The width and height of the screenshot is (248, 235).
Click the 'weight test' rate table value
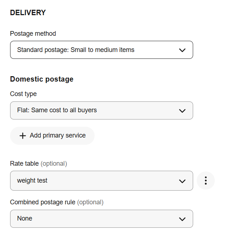[32, 180]
